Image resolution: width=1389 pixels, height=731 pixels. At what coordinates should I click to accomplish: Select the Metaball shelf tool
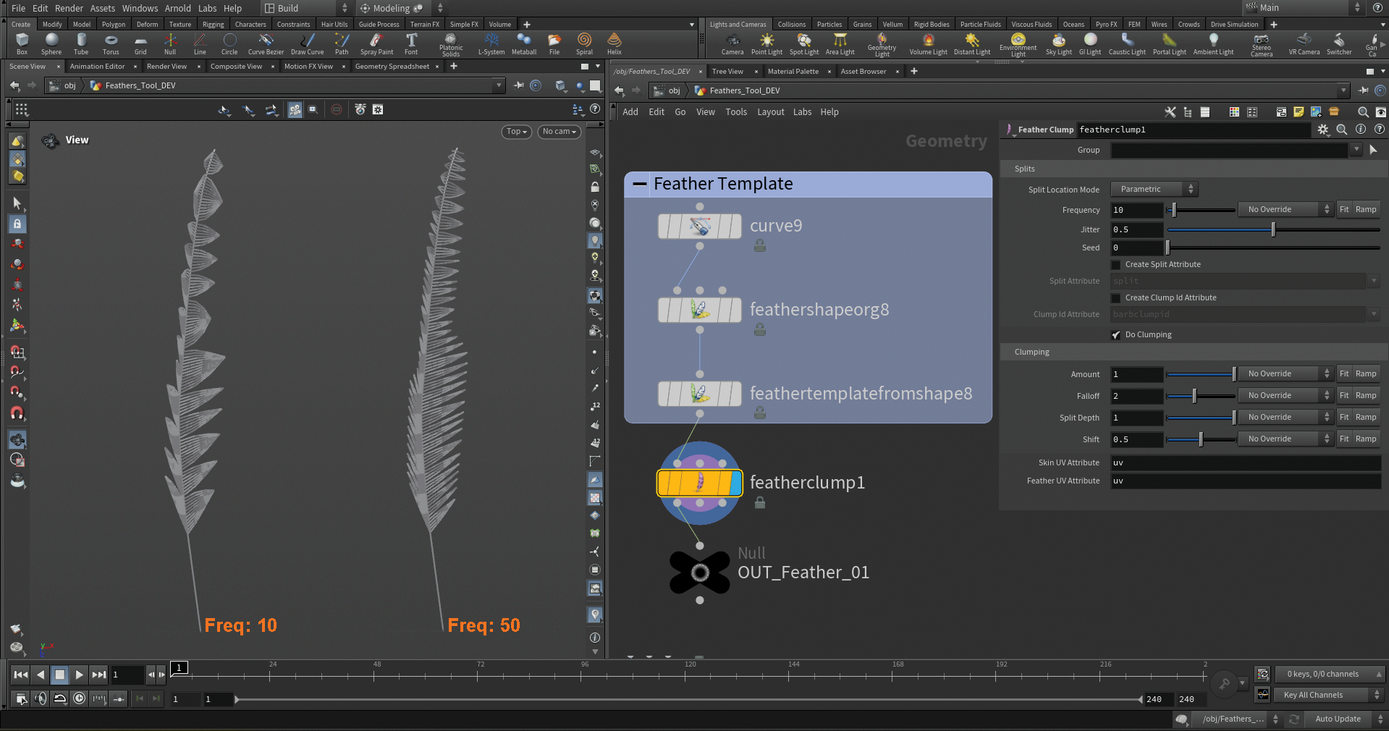tap(524, 43)
